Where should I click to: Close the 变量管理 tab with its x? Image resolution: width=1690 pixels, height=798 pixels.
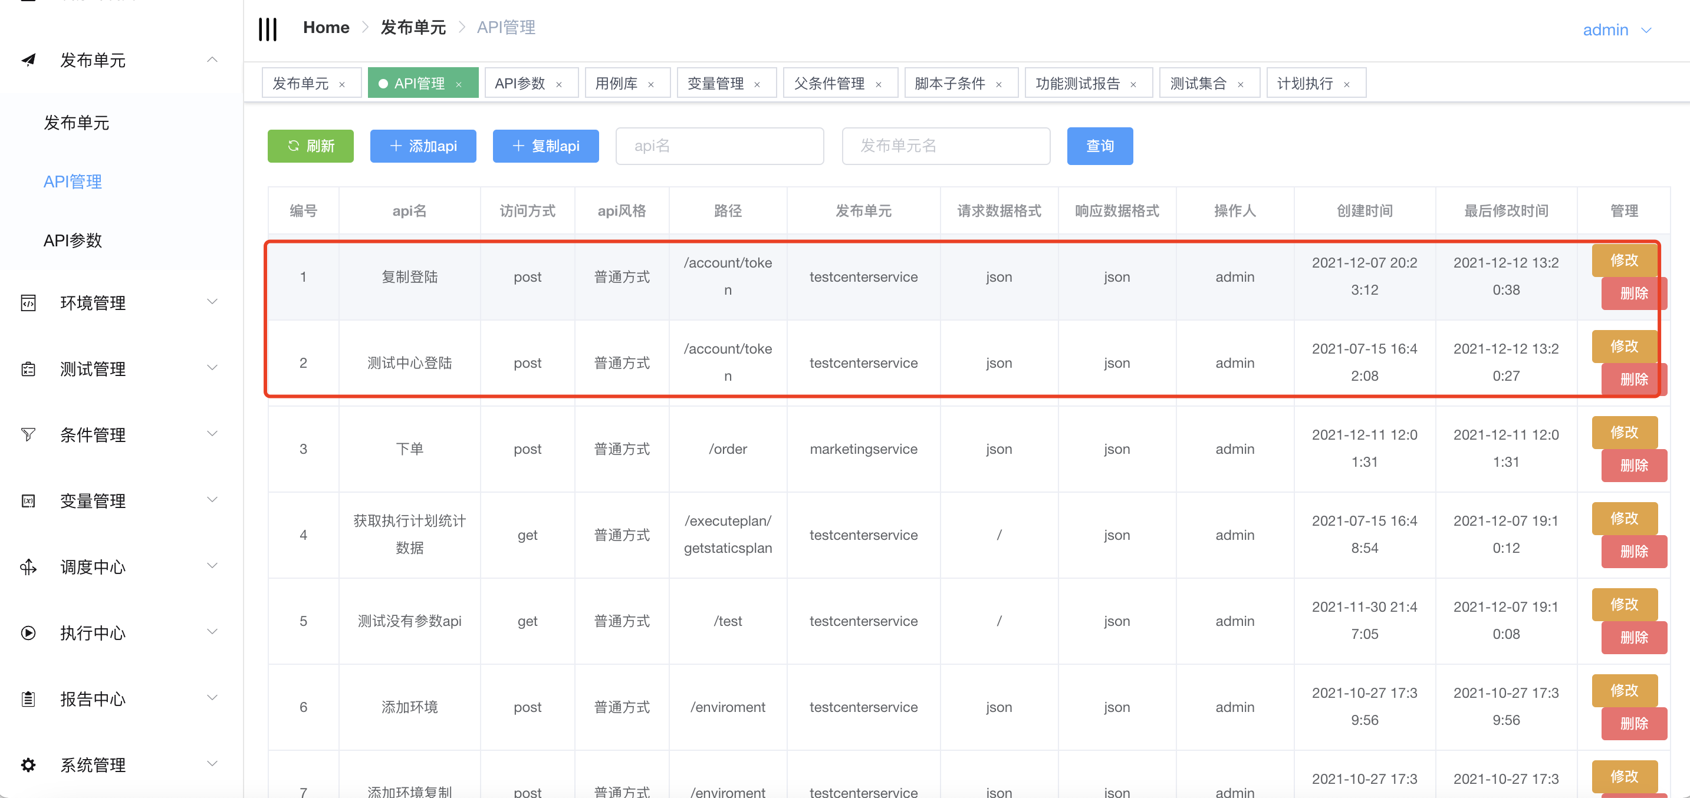pyautogui.click(x=757, y=85)
